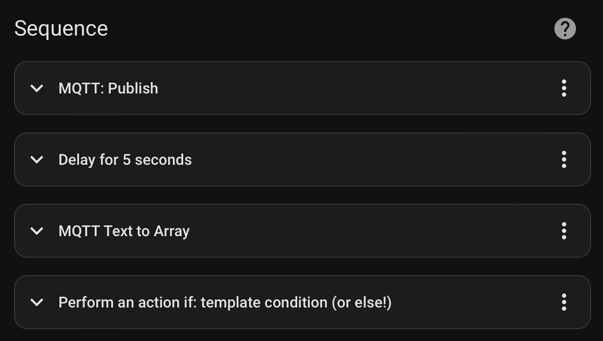Screen dimensions: 603x341
Task: Open the three-dot menu on the template condition action
Action: pos(564,302)
